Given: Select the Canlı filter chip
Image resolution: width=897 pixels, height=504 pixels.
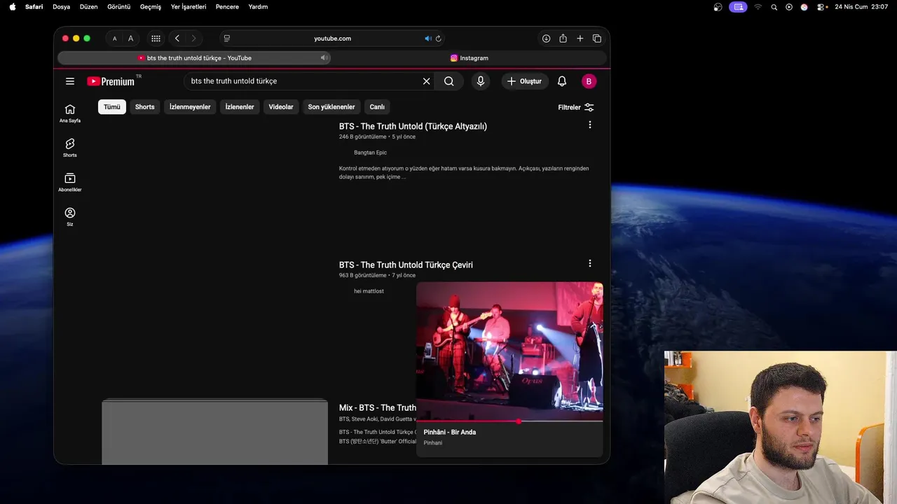Looking at the screenshot, I should tap(377, 107).
